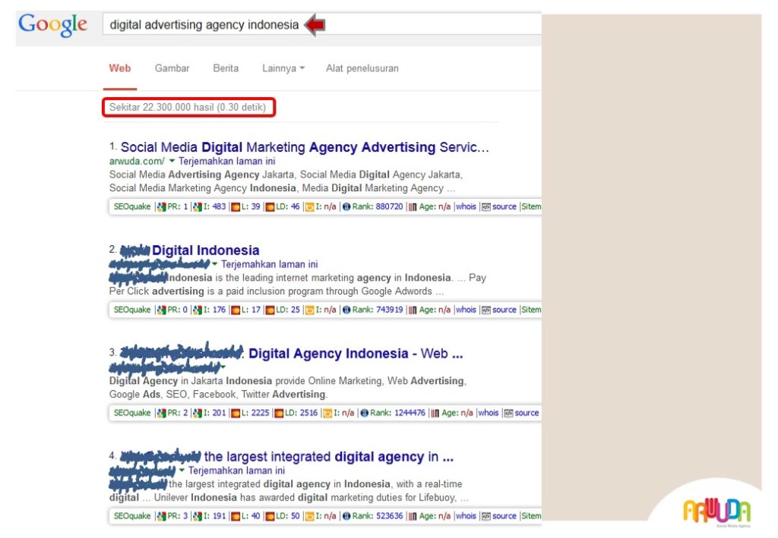Click the Google PageRank icon in arwuda.com SEOquake bar
Viewport: 778px width, 538px height.
click(x=161, y=207)
